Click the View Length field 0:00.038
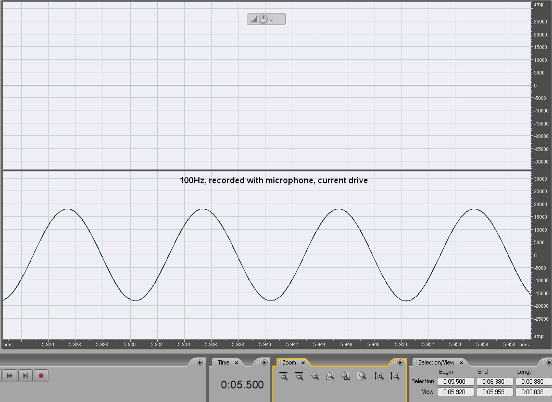This screenshot has height=402, width=552. point(533,392)
